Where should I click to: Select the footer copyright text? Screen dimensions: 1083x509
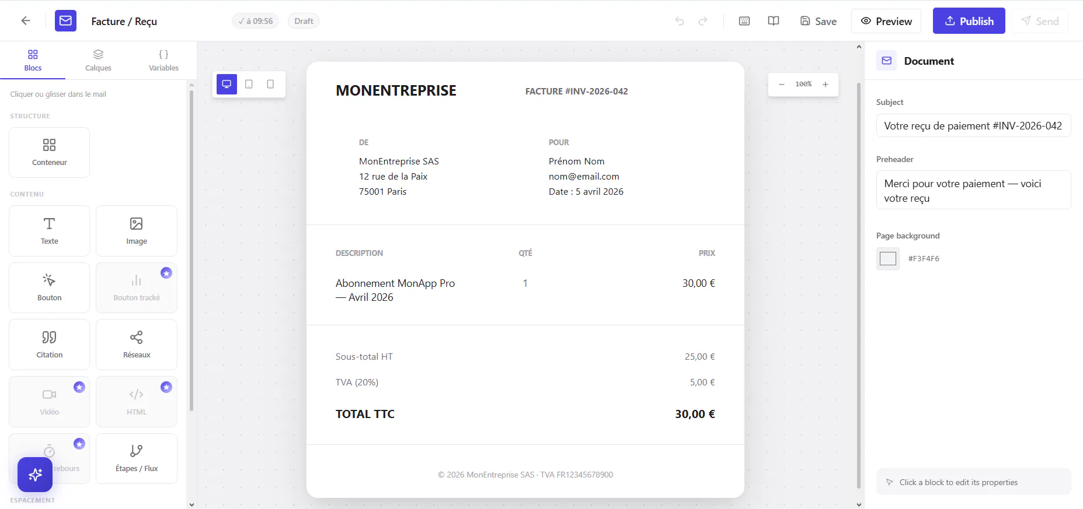coord(525,475)
